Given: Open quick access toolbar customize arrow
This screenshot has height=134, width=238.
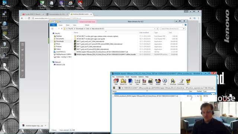Looking at the screenshot, I should (60, 22).
